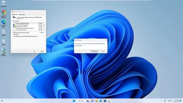The height and width of the screenshot is (103, 183).
Task: Open the Microsoft Edge desktop shortcut
Action: coord(4,23)
